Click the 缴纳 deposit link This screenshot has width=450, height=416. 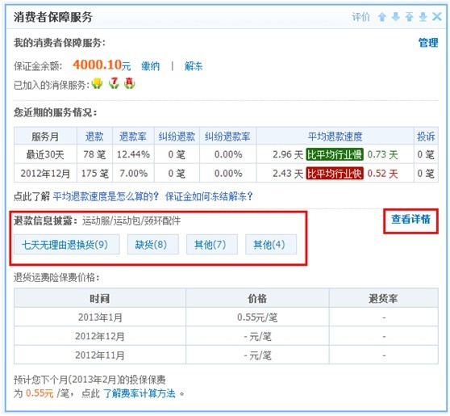[x=150, y=66]
